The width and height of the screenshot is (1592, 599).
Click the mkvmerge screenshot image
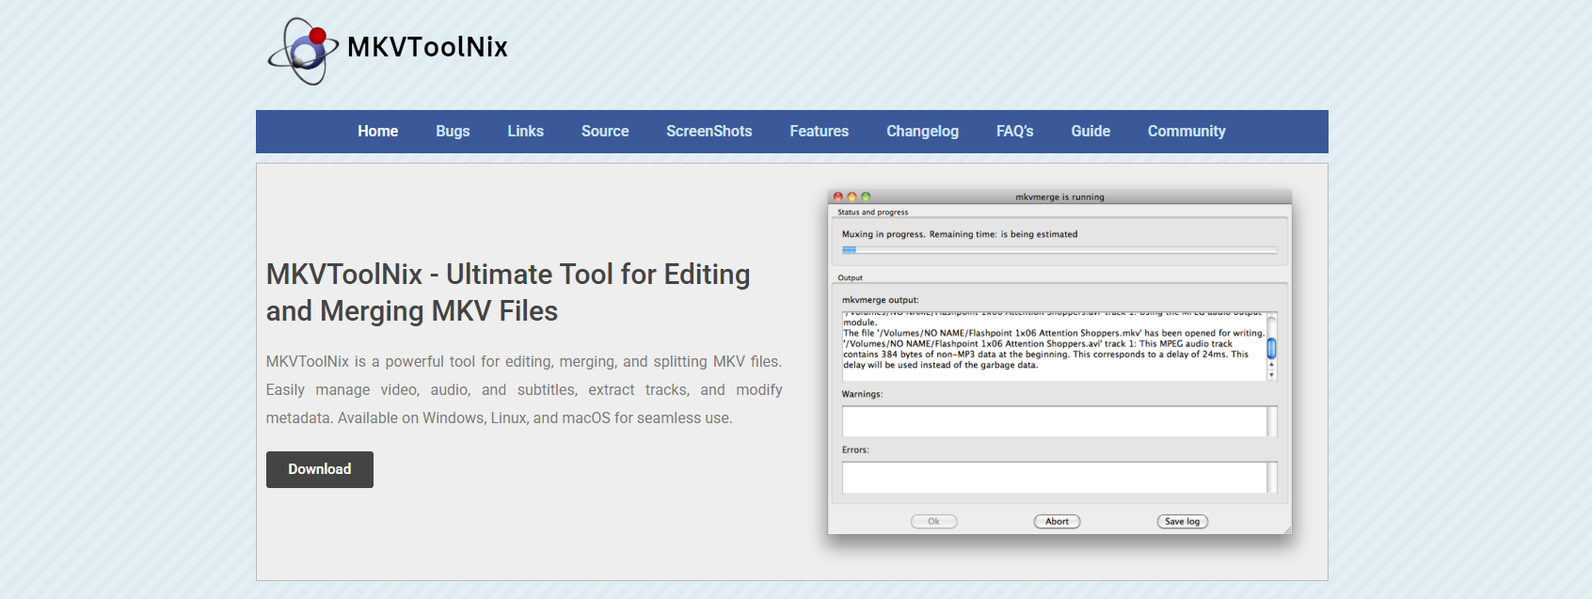1059,363
